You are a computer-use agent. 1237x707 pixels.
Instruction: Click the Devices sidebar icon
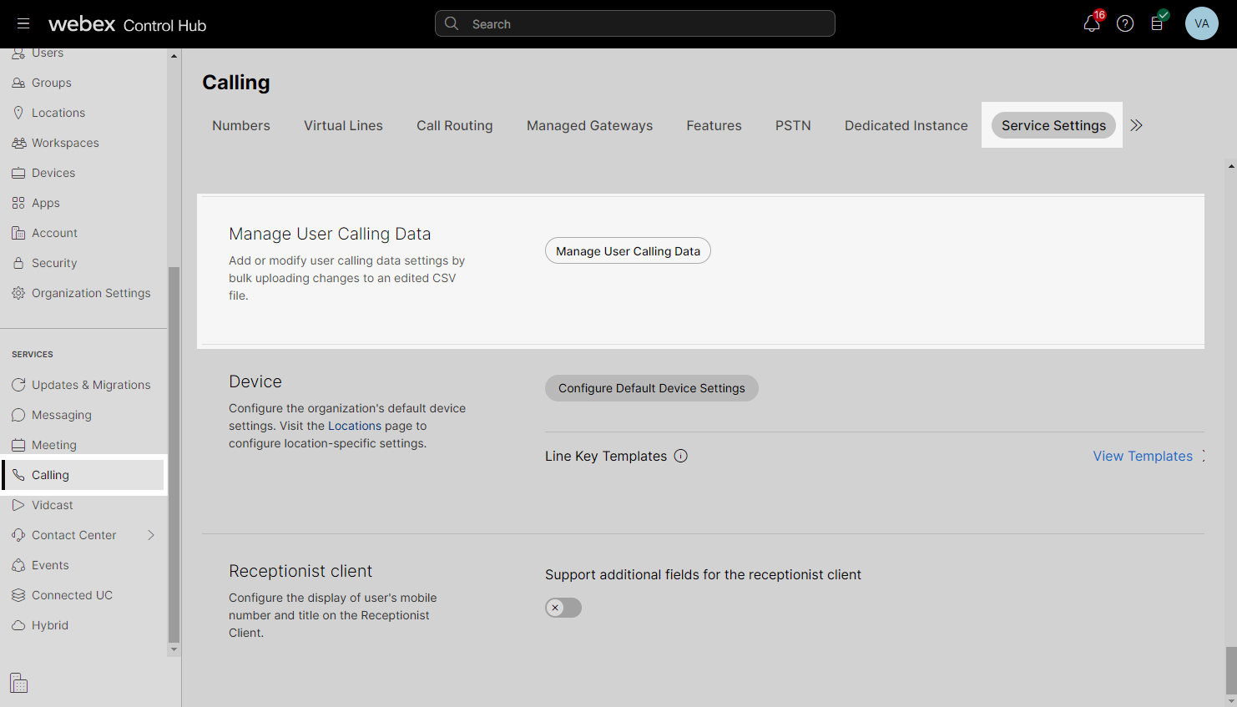point(18,173)
